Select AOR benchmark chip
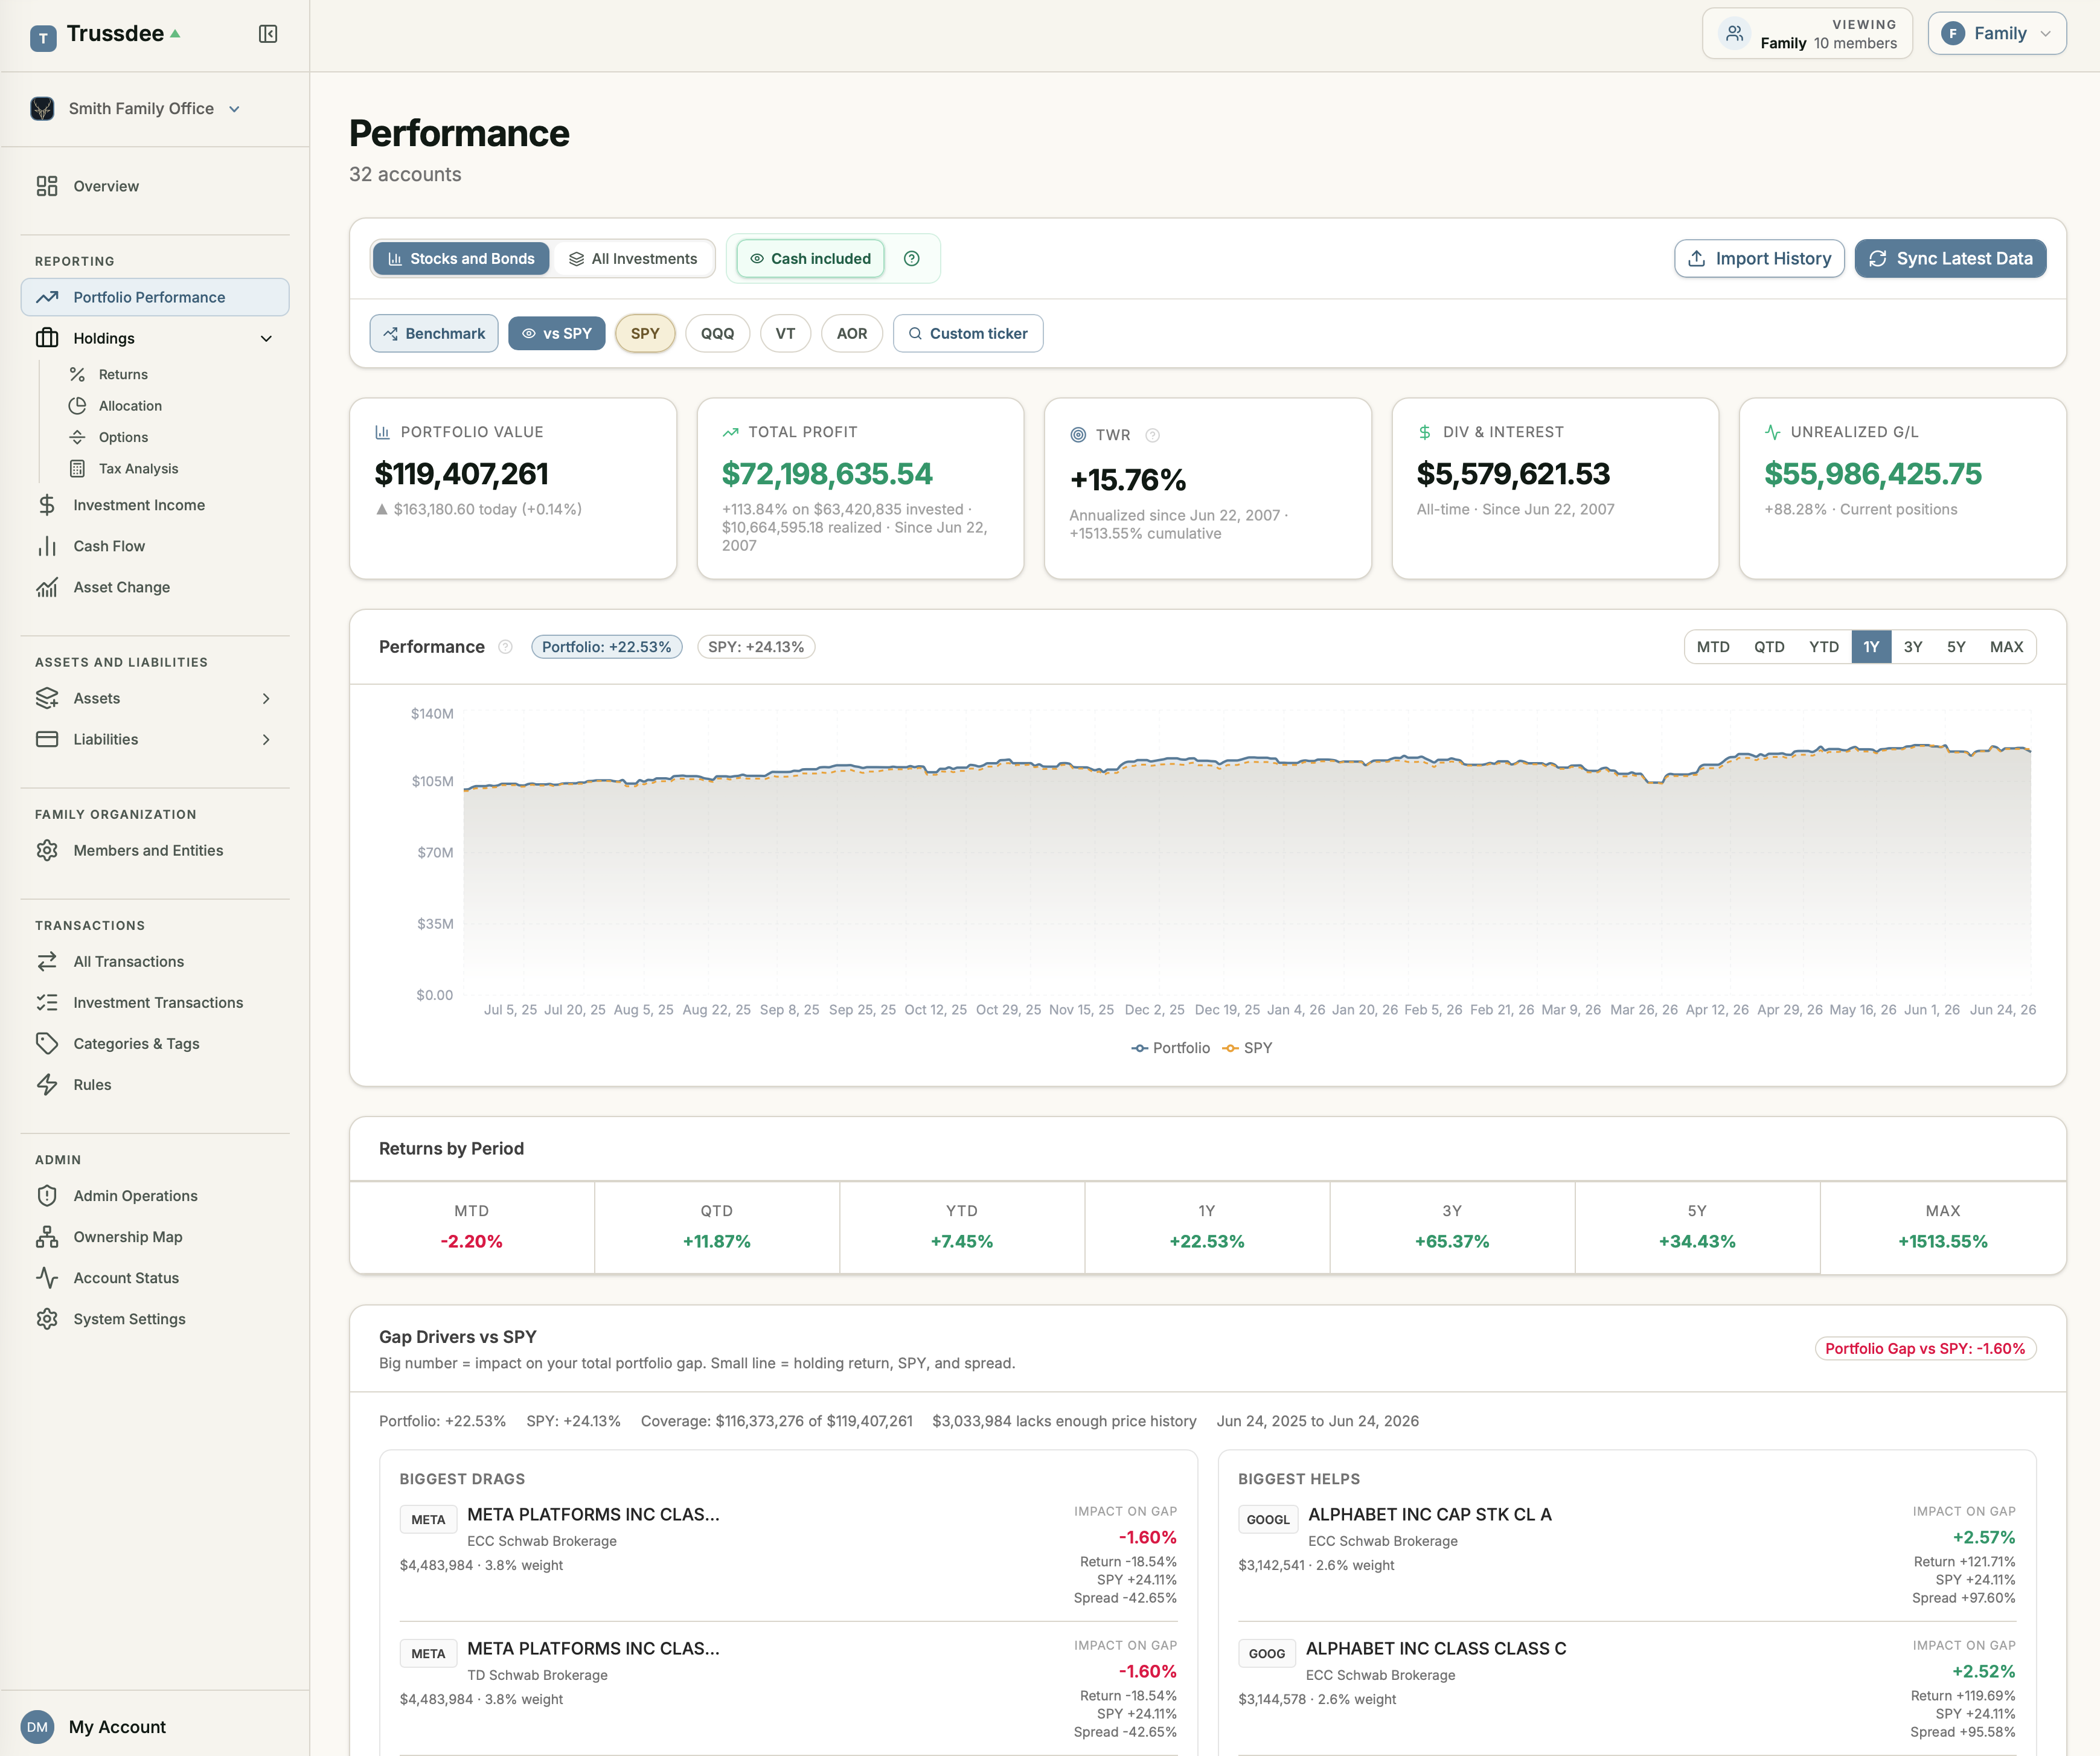Viewport: 2100px width, 1756px height. click(852, 333)
